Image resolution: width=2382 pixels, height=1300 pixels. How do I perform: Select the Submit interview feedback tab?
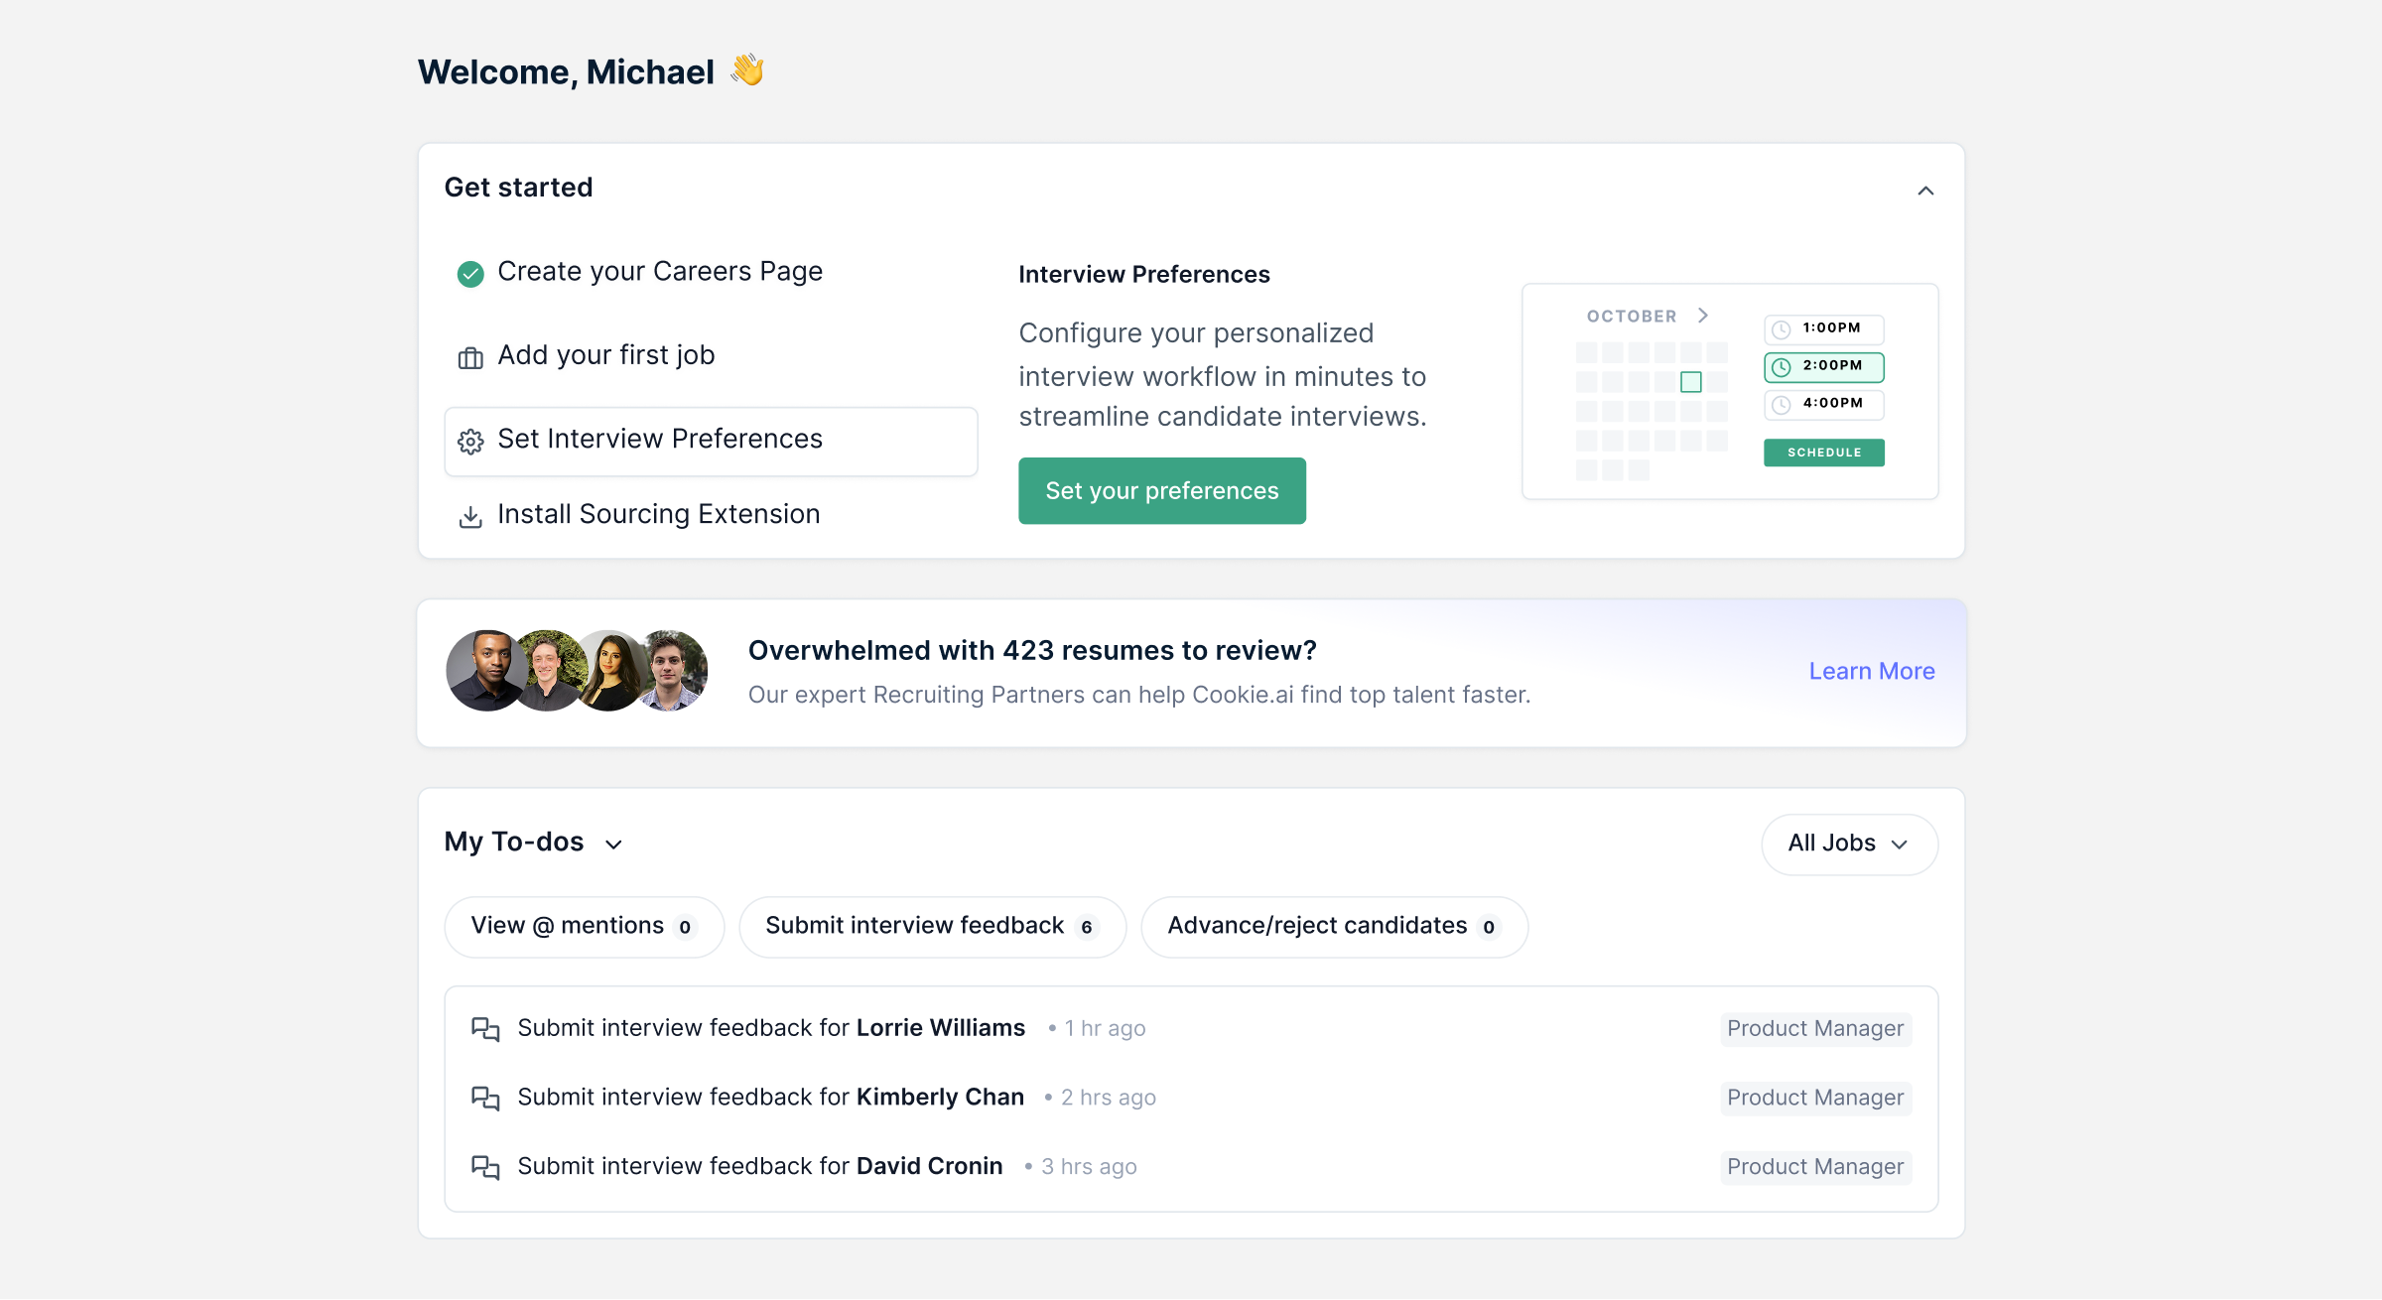[931, 926]
